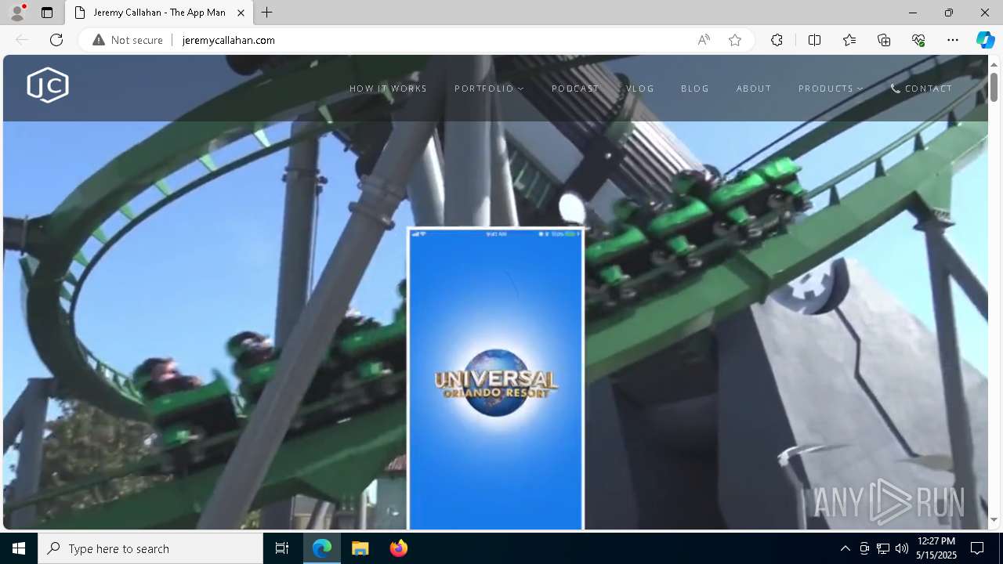Open the Favorites list icon

click(x=849, y=40)
